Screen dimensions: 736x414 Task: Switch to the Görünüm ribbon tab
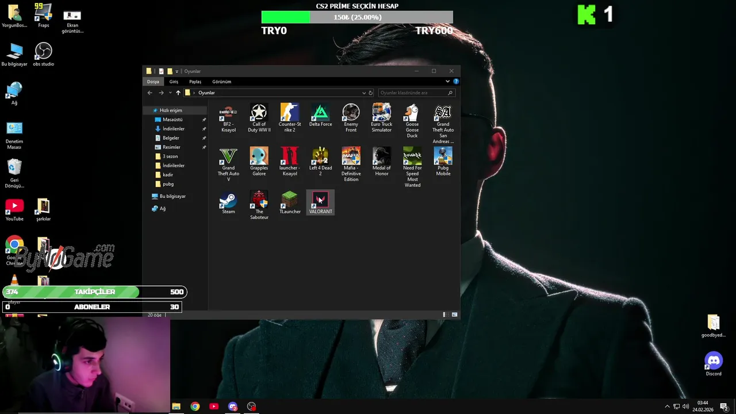click(x=221, y=82)
